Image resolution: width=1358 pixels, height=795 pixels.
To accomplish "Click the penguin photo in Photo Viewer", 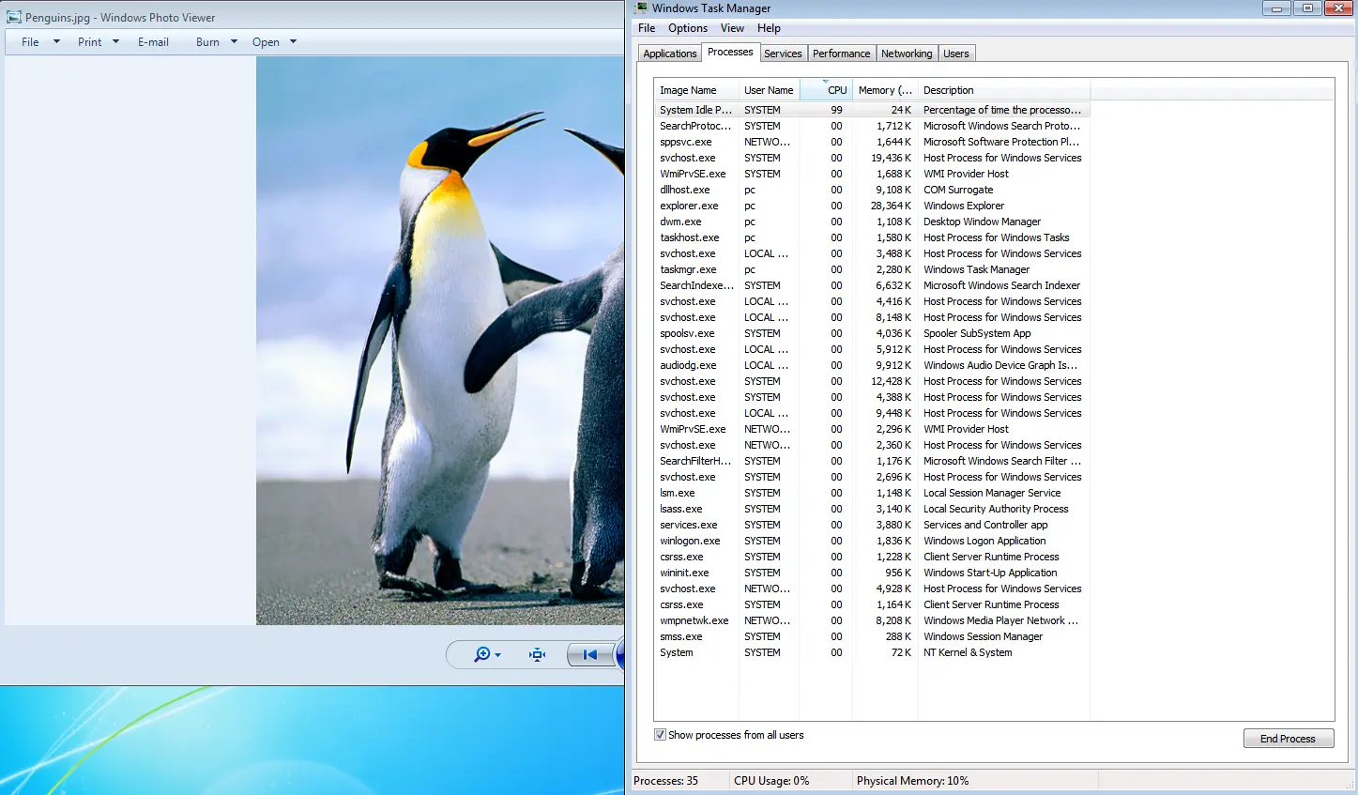I will point(440,341).
